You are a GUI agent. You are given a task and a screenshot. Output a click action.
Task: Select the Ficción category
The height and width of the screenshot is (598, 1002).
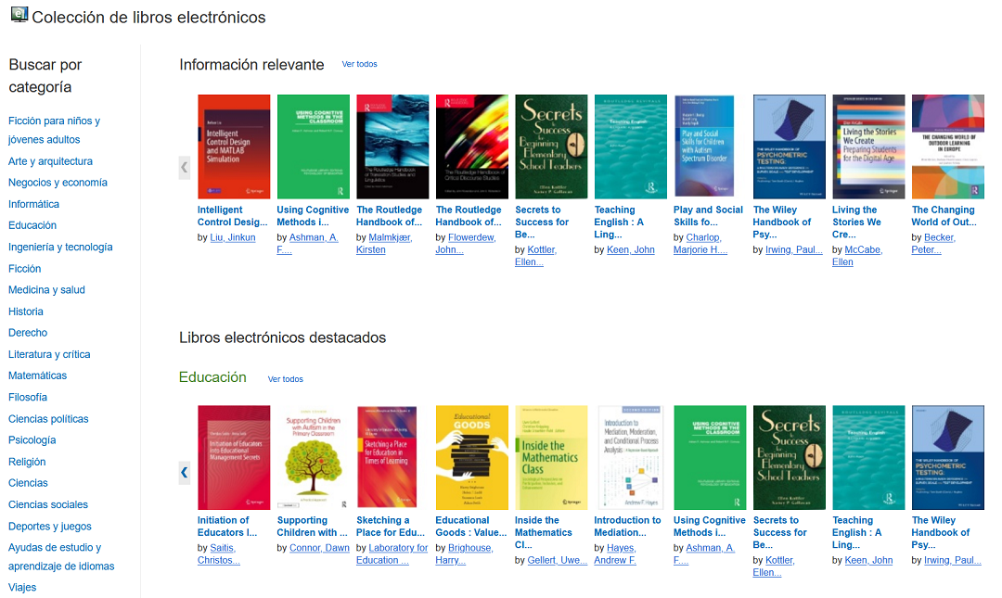[24, 268]
